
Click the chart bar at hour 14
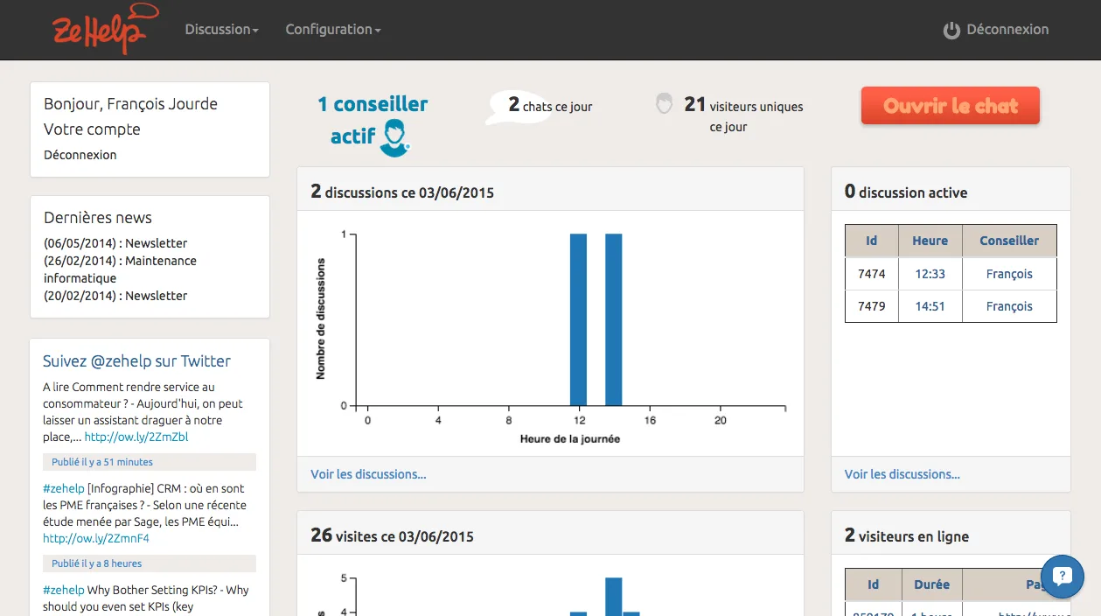click(614, 319)
